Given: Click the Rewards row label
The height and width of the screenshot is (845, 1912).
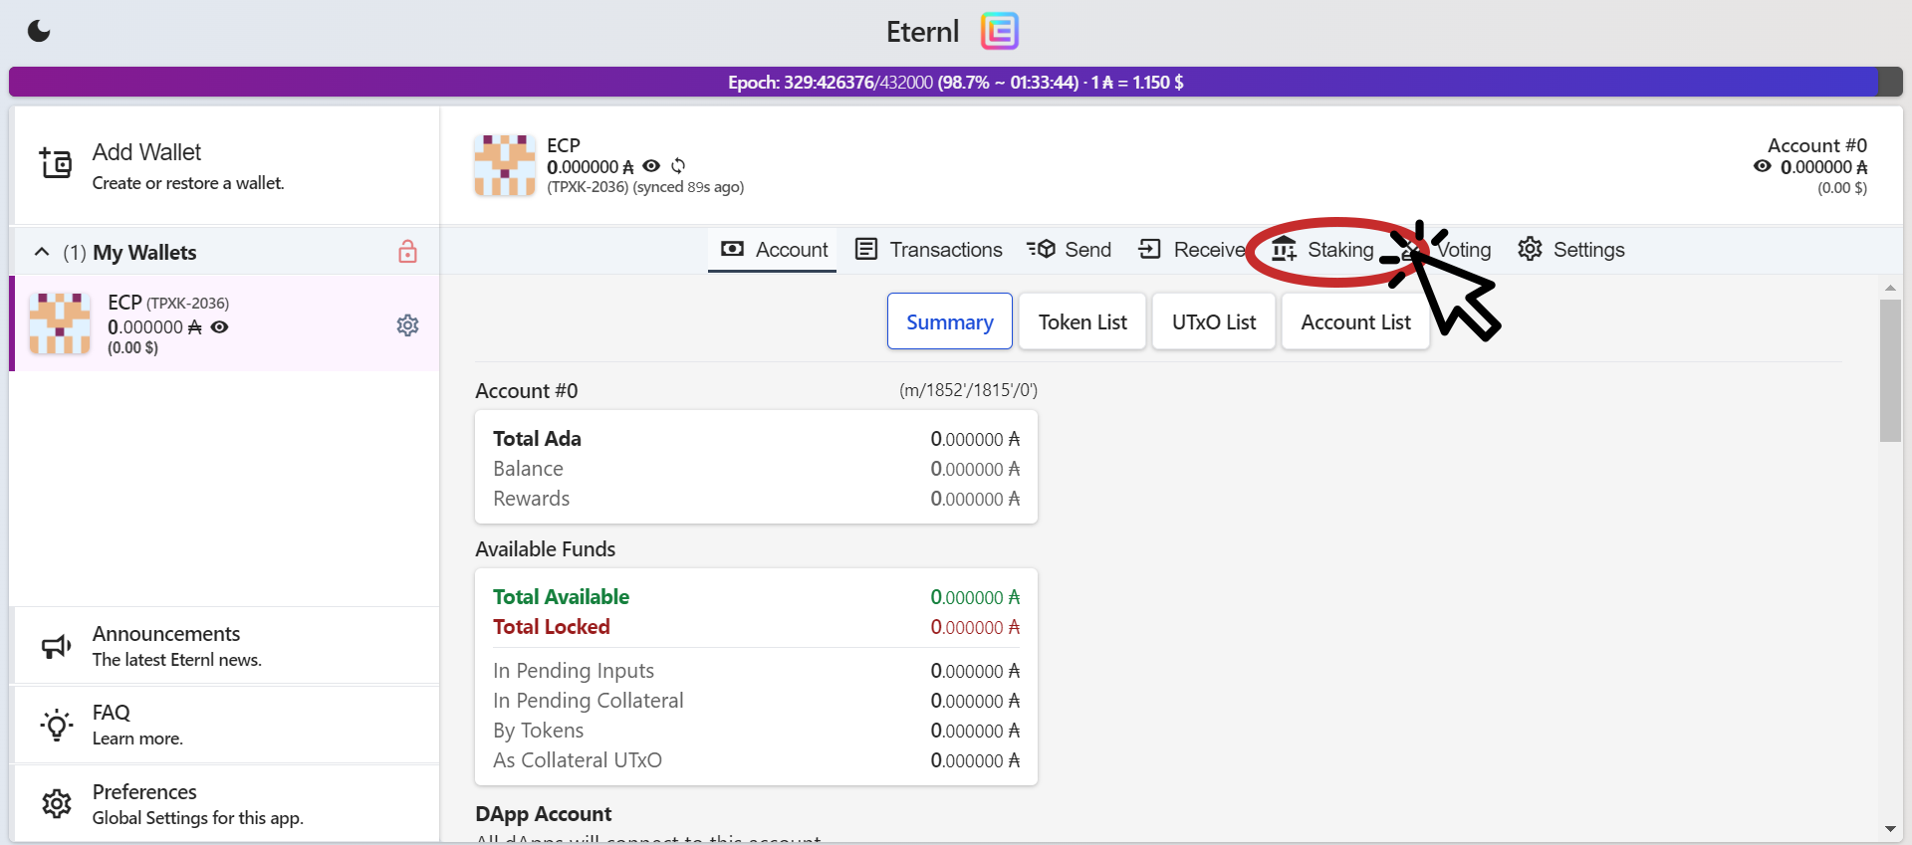Looking at the screenshot, I should pos(531,499).
